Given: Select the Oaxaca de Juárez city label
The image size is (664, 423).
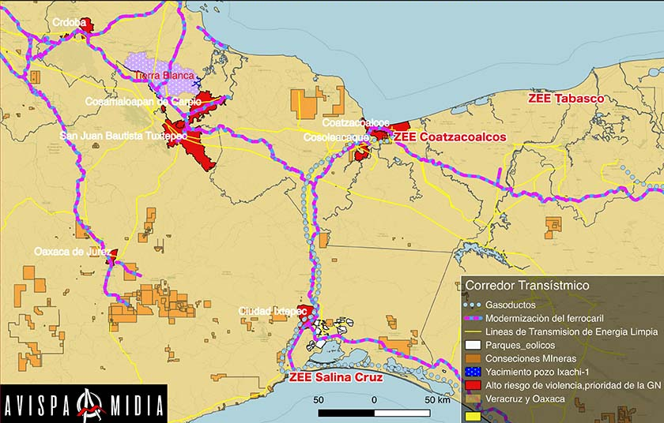Looking at the screenshot, I should click(x=70, y=251).
